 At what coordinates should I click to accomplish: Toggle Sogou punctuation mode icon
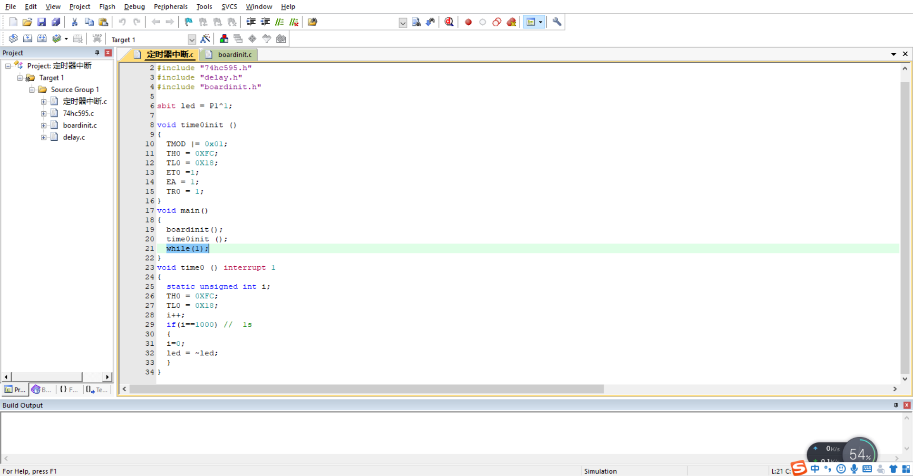click(828, 469)
